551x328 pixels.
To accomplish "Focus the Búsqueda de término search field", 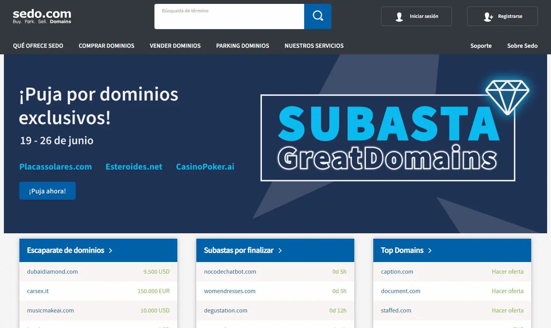I will [229, 16].
